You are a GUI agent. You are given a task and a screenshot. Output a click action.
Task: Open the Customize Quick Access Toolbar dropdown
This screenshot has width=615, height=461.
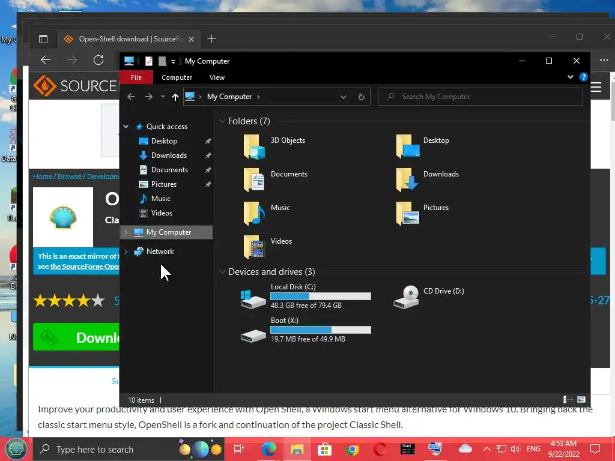pos(173,62)
